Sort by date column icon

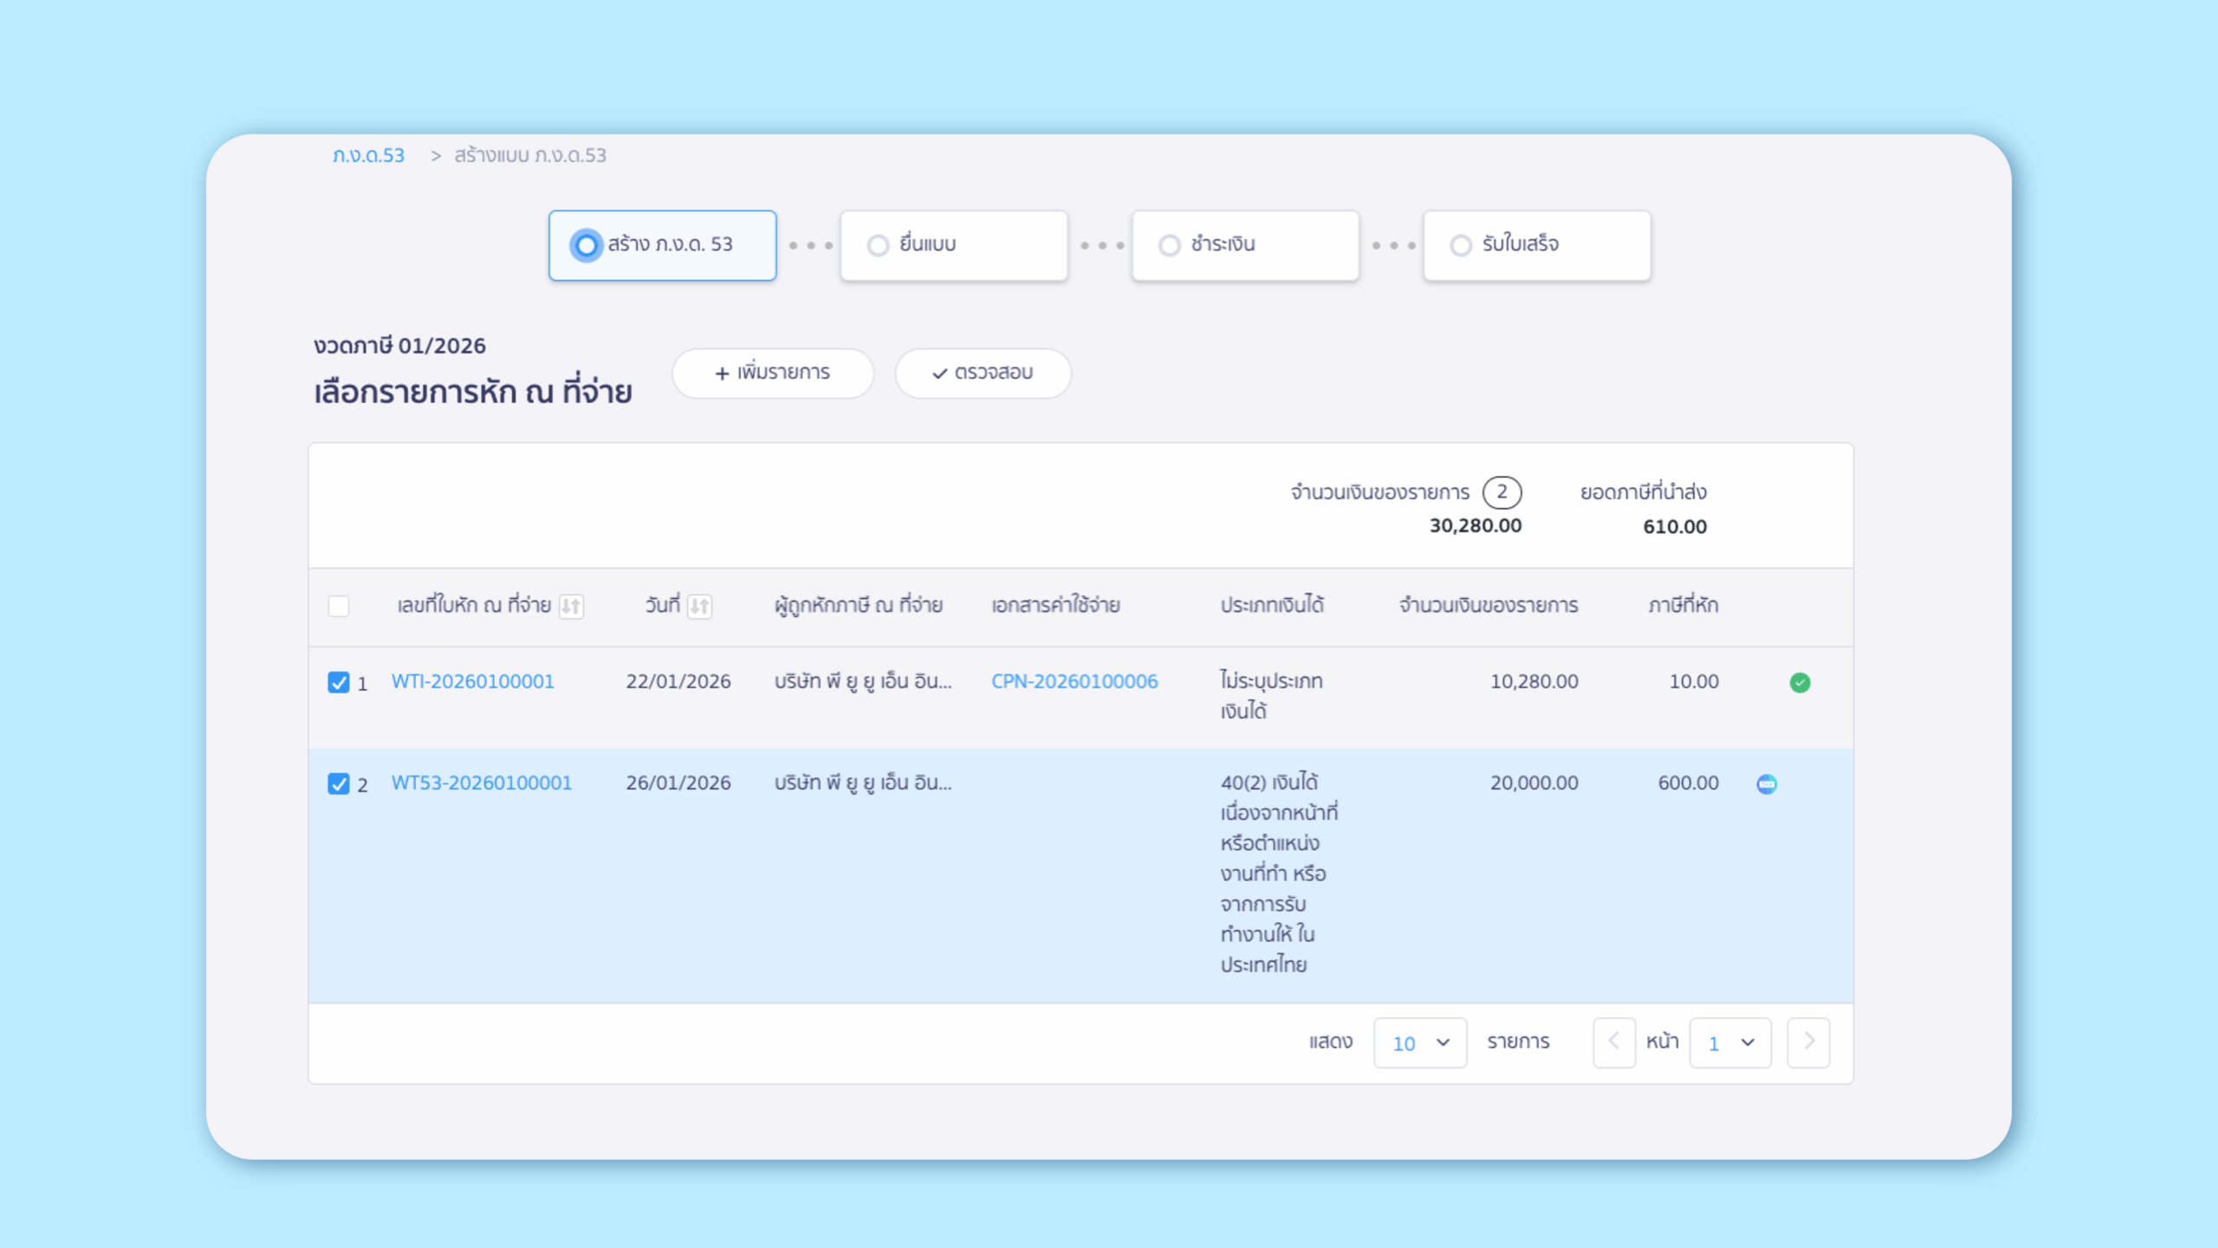pyautogui.click(x=699, y=606)
